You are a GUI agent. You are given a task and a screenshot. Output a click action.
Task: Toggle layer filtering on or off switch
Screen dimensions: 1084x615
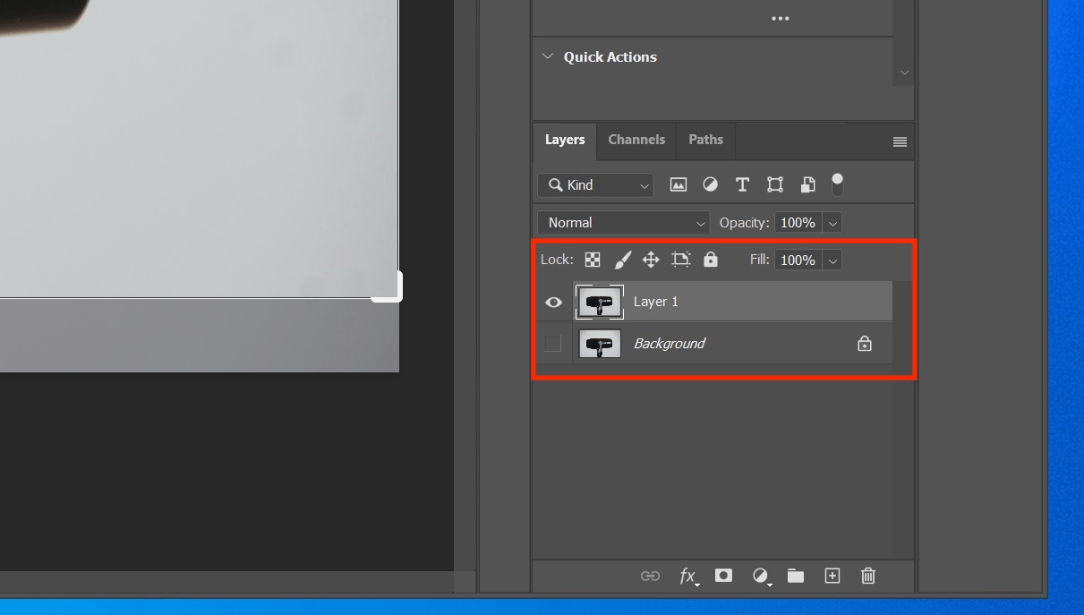837,184
